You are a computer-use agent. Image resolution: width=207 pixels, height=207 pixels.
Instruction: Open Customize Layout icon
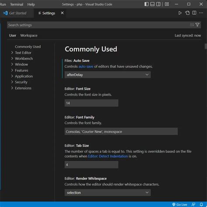point(167,4)
